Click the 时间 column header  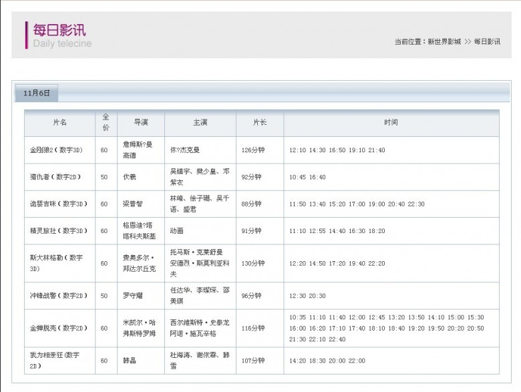391,123
